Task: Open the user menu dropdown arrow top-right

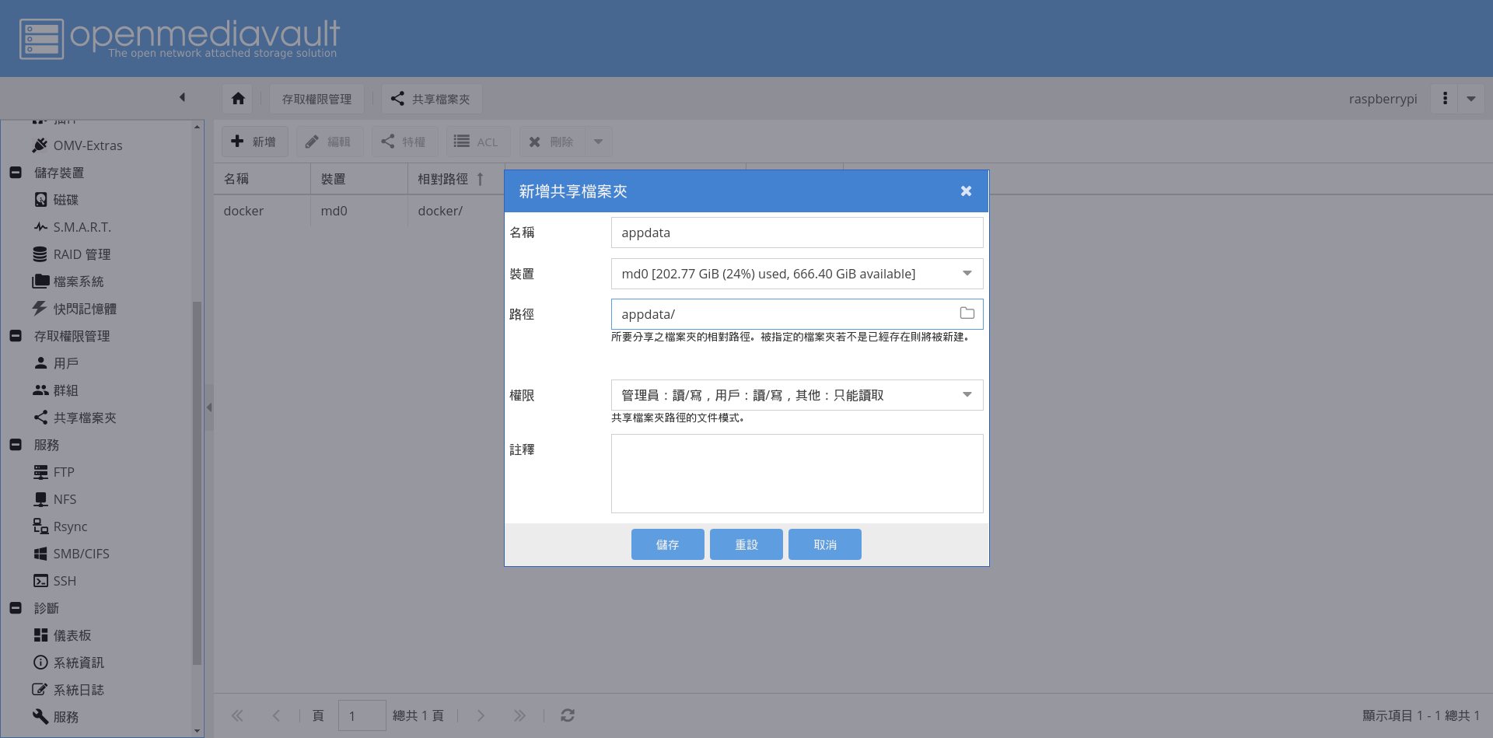Action: point(1470,99)
